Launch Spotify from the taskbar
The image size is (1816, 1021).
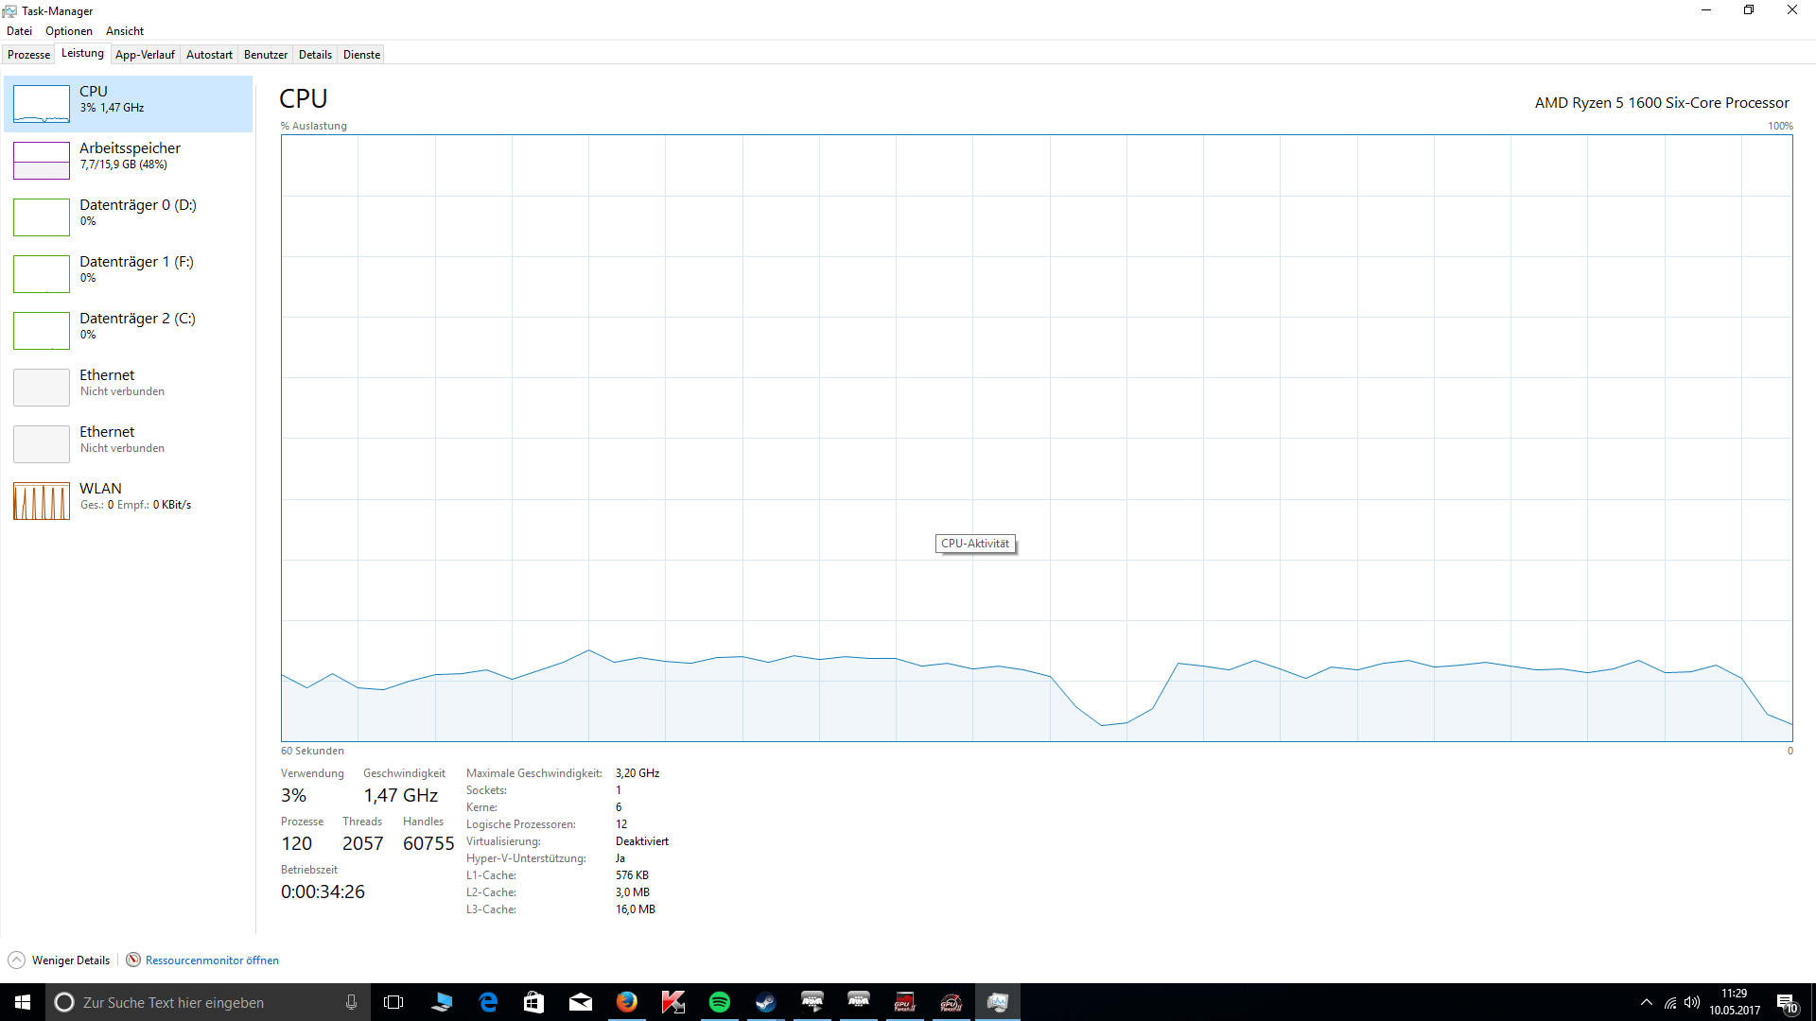pos(720,1002)
